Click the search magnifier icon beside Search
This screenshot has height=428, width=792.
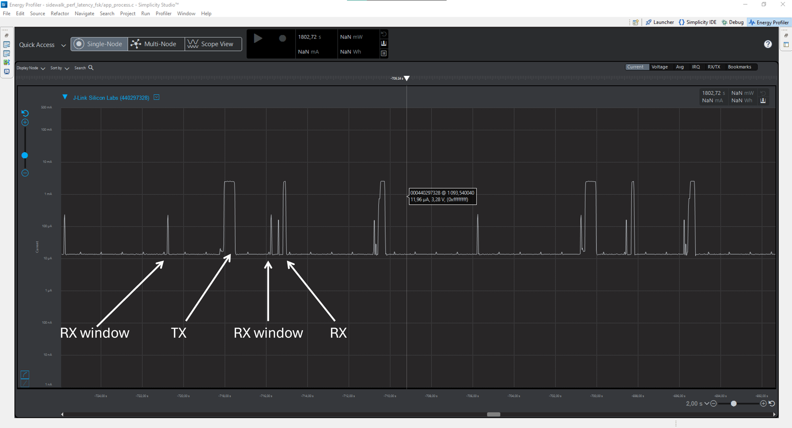click(91, 67)
